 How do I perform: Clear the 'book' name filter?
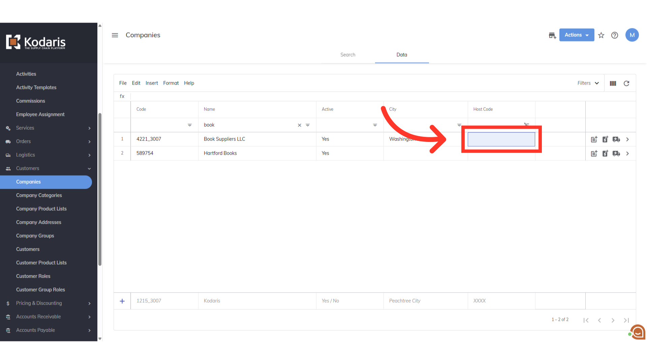click(299, 125)
